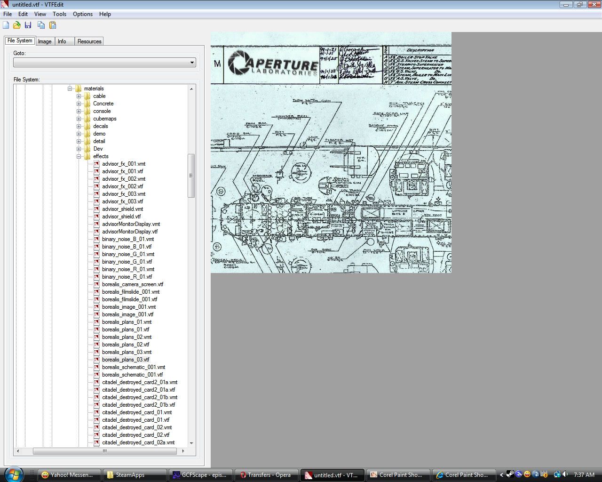Expand the detail folder

pyautogui.click(x=79, y=141)
